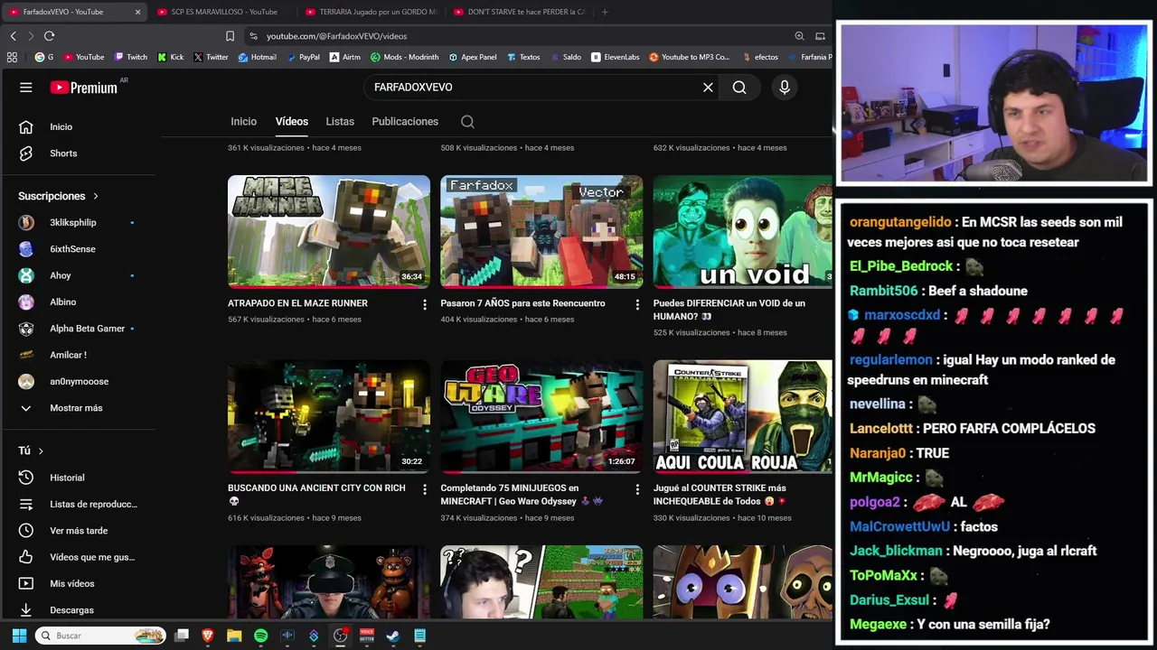Switch to TERRARIA Jugado por un GORDO tab
This screenshot has height=650, width=1157.
371,12
